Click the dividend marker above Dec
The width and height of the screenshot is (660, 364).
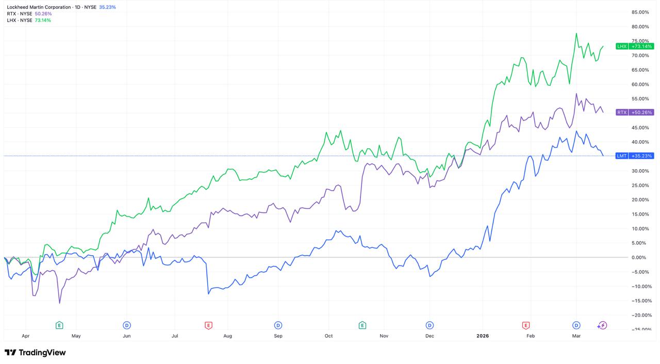430,325
